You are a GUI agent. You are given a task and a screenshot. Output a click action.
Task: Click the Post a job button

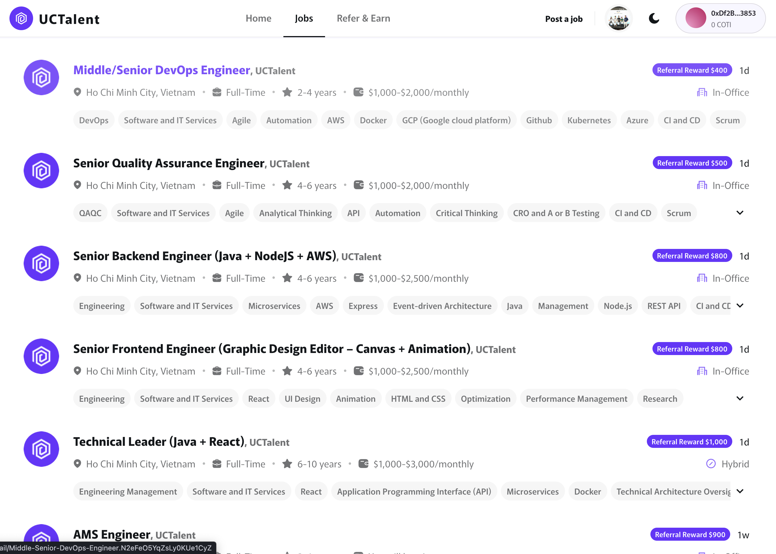coord(564,19)
